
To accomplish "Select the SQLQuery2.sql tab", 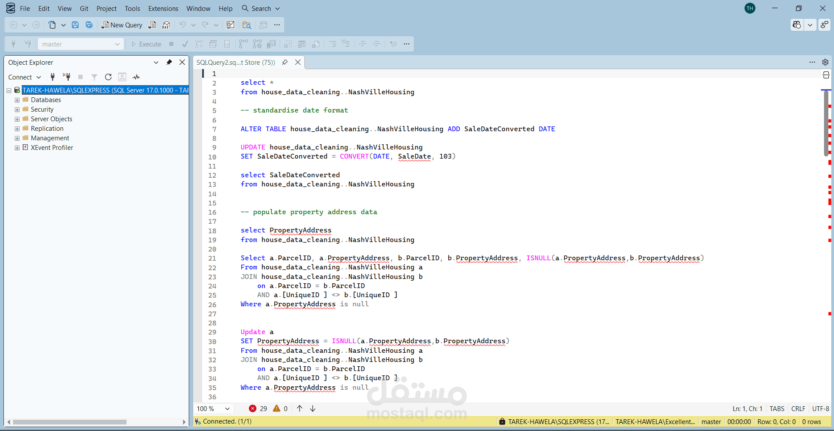I will coord(236,63).
